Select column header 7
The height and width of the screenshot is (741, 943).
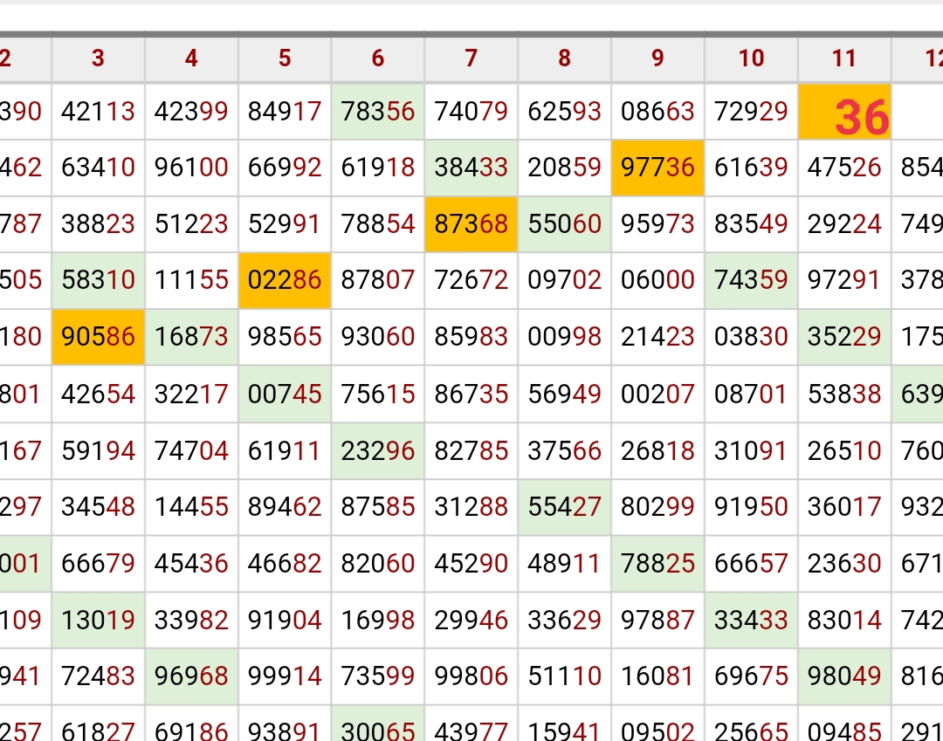click(471, 58)
